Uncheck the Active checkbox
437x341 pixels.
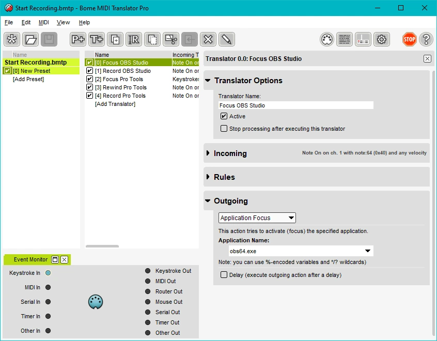(x=224, y=116)
